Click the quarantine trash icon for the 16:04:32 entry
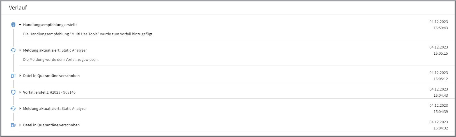 (13, 125)
